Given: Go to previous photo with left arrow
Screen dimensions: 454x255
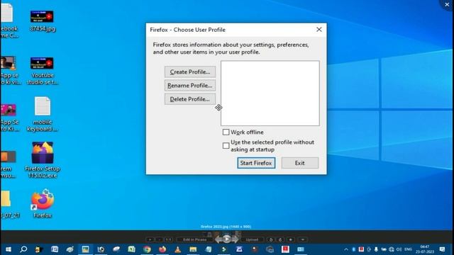Looking at the screenshot, I should point(218,239).
